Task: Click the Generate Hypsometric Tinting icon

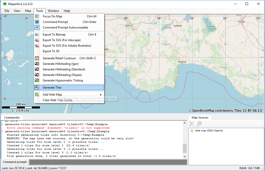Action: pyautogui.click(x=37, y=80)
